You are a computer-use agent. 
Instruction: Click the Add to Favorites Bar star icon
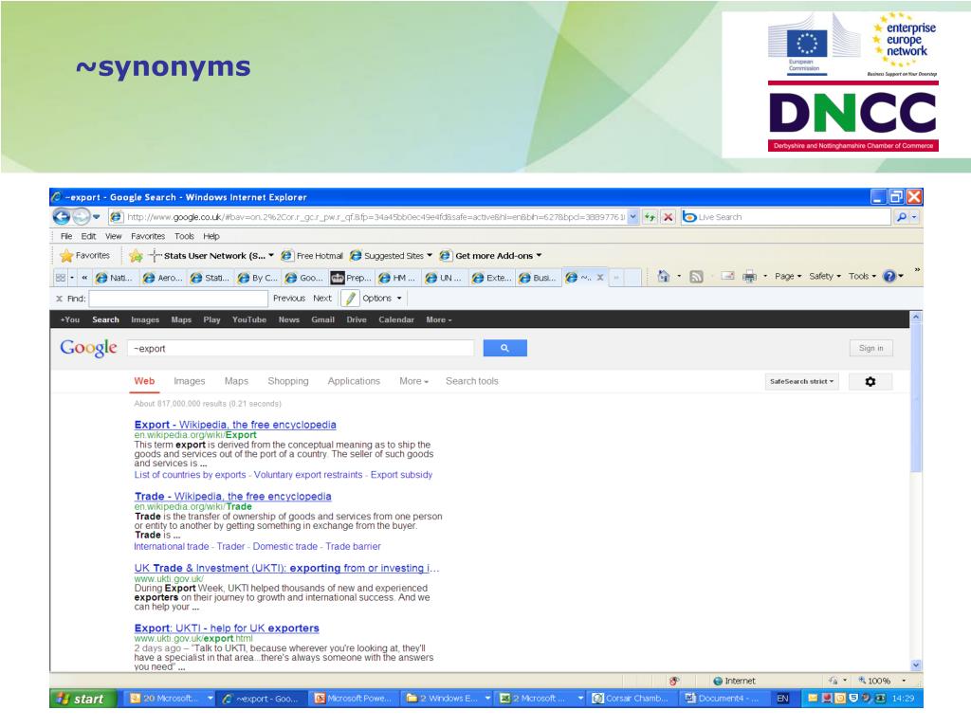pyautogui.click(x=137, y=256)
